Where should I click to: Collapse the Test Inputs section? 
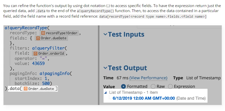pyautogui.click(x=106, y=34)
